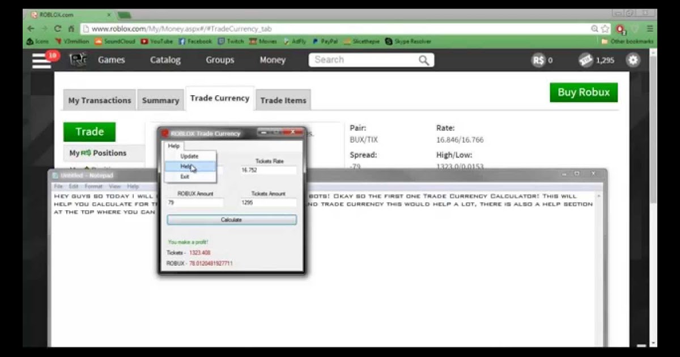Click the Tickets balance icon

tap(585, 60)
